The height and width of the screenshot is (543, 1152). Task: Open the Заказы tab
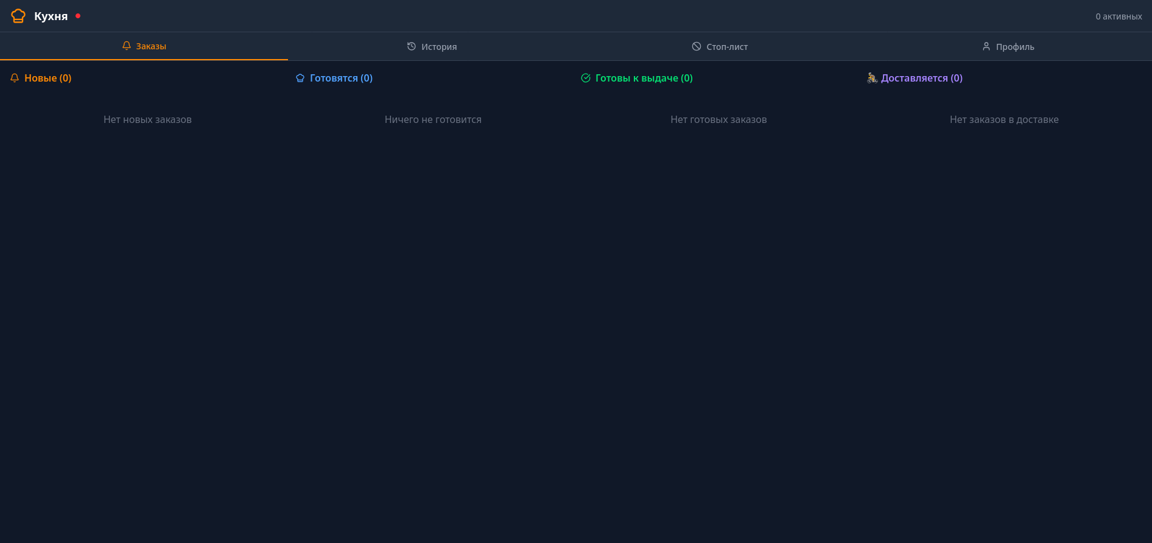144,46
